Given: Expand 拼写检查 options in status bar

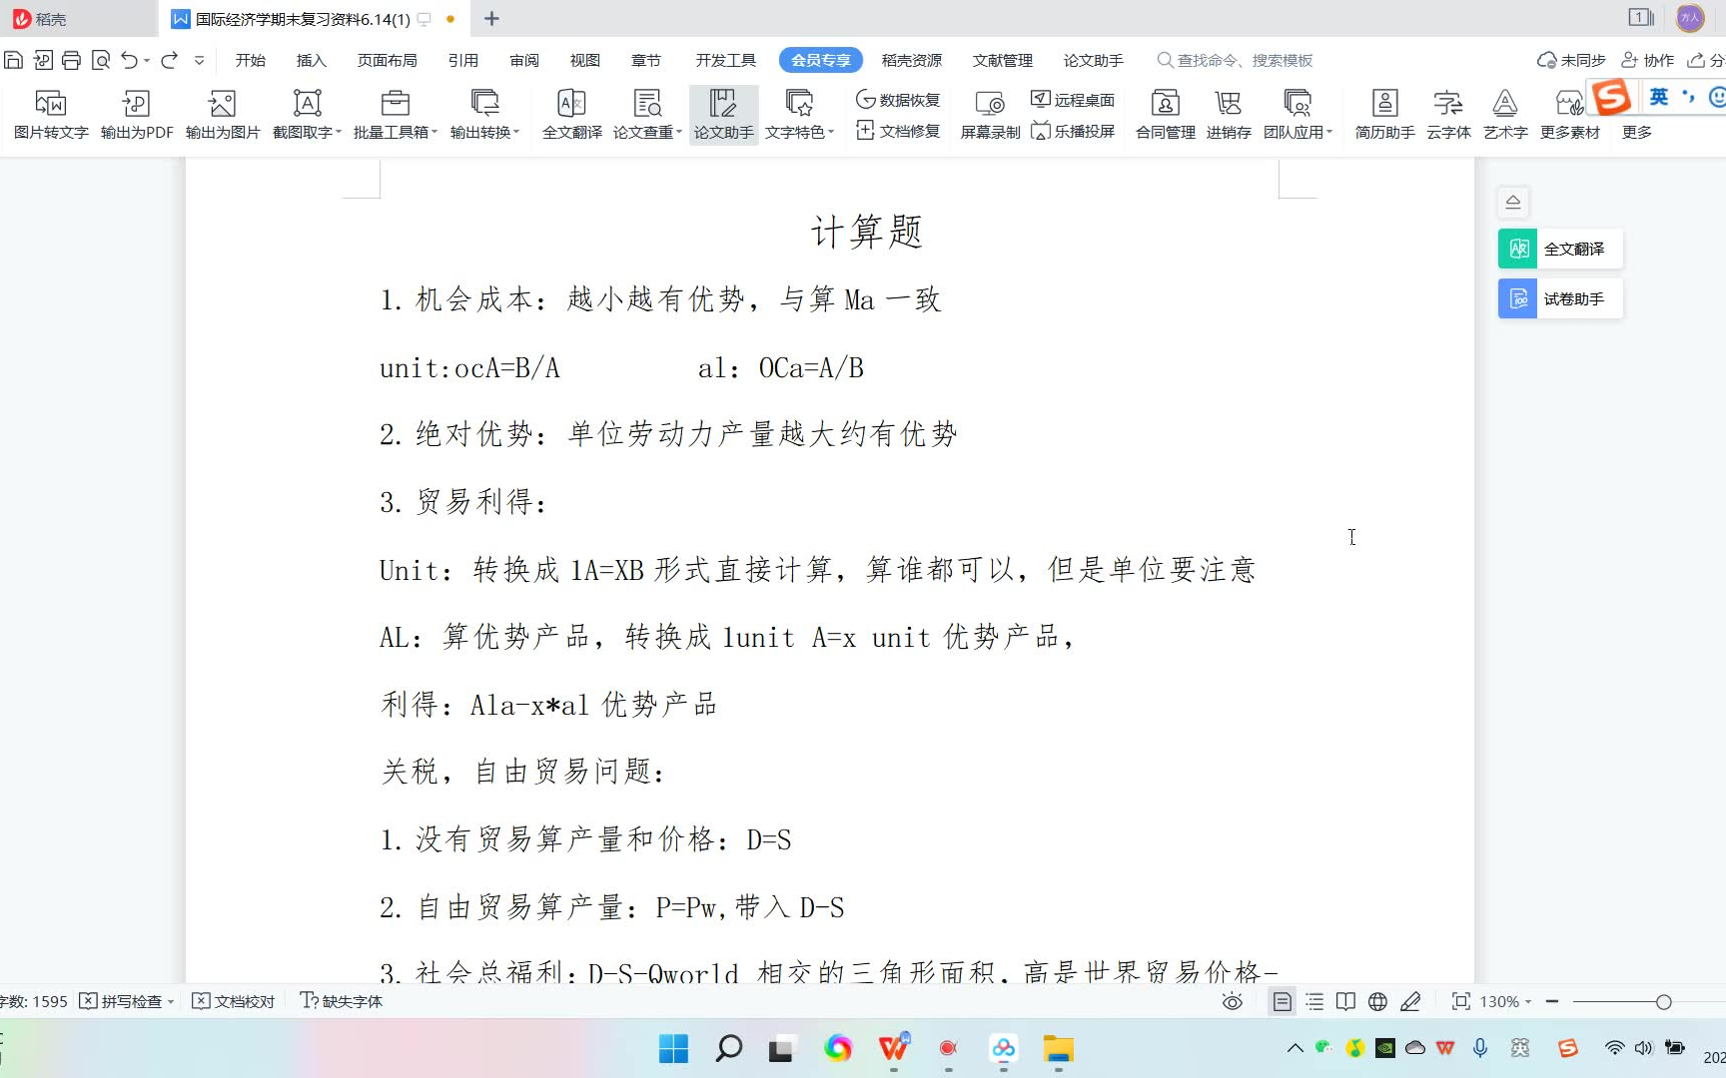Looking at the screenshot, I should [x=172, y=1001].
